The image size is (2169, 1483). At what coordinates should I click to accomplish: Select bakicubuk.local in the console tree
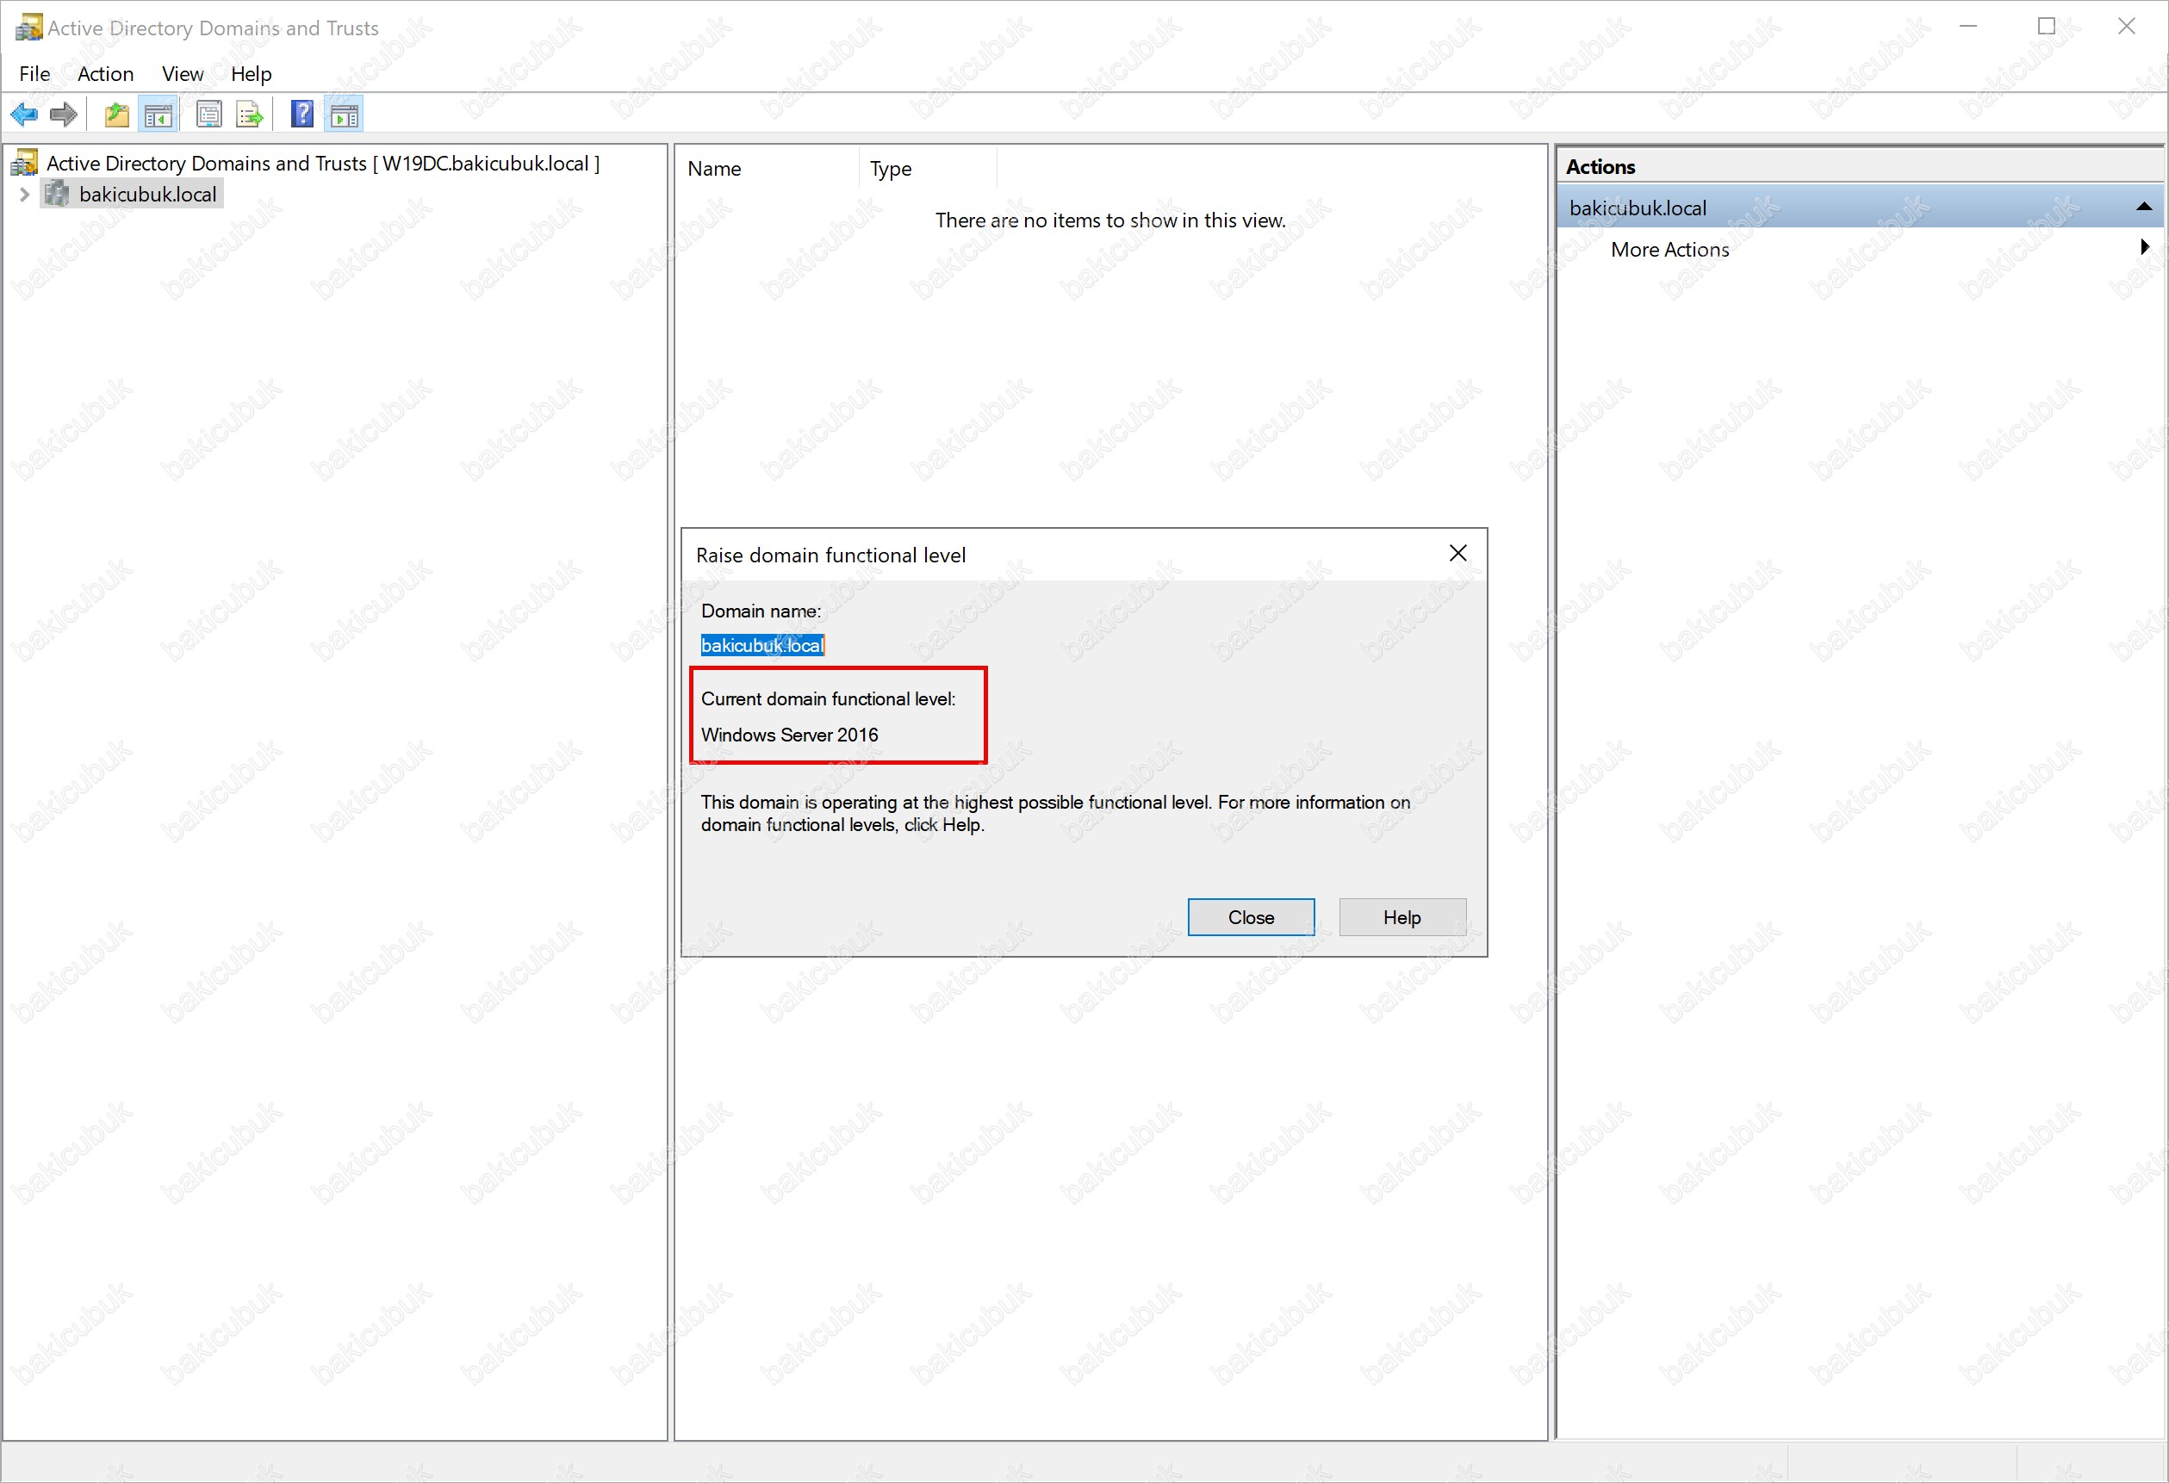pyautogui.click(x=147, y=194)
